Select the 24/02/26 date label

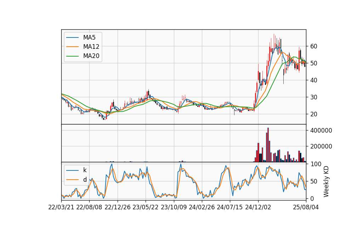[202, 207]
